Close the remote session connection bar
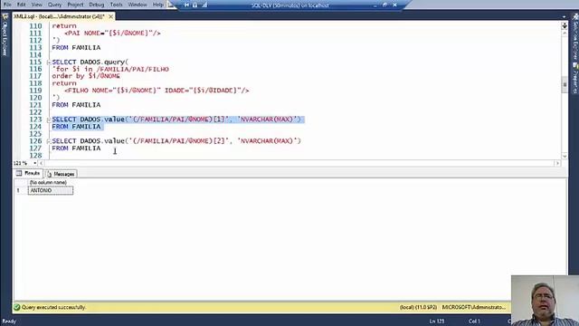 pos(394,5)
